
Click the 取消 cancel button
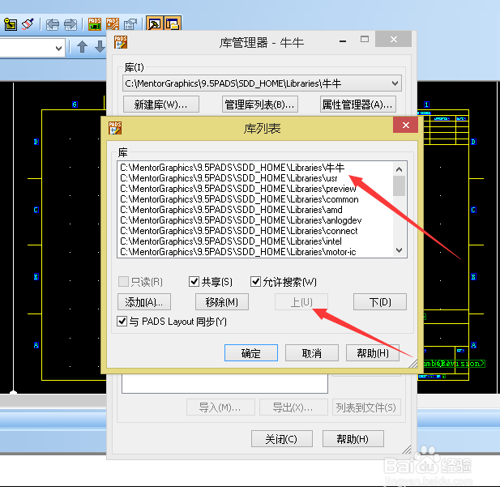pyautogui.click(x=312, y=352)
